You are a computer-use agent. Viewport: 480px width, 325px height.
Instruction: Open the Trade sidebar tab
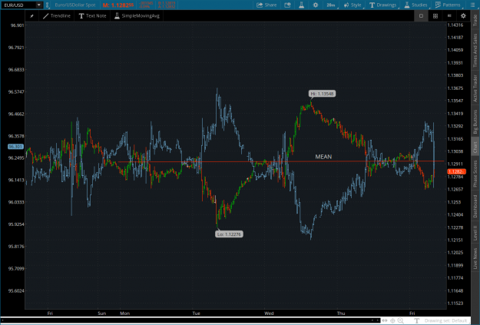475,20
